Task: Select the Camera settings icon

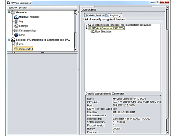Action: [16, 30]
